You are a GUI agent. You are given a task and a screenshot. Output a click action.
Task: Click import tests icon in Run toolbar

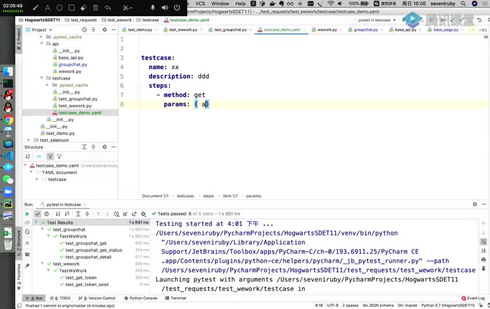coord(125,214)
